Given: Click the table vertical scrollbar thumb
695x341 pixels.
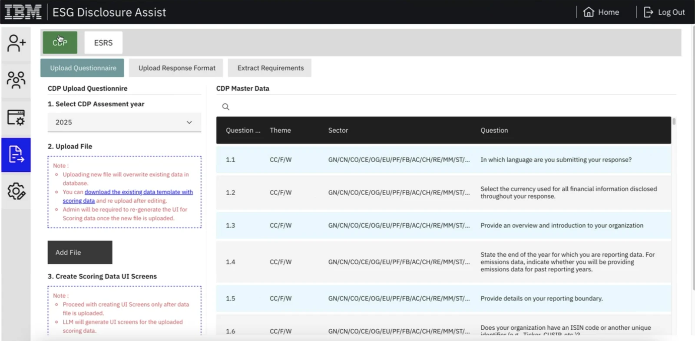Looking at the screenshot, I should click(674, 121).
